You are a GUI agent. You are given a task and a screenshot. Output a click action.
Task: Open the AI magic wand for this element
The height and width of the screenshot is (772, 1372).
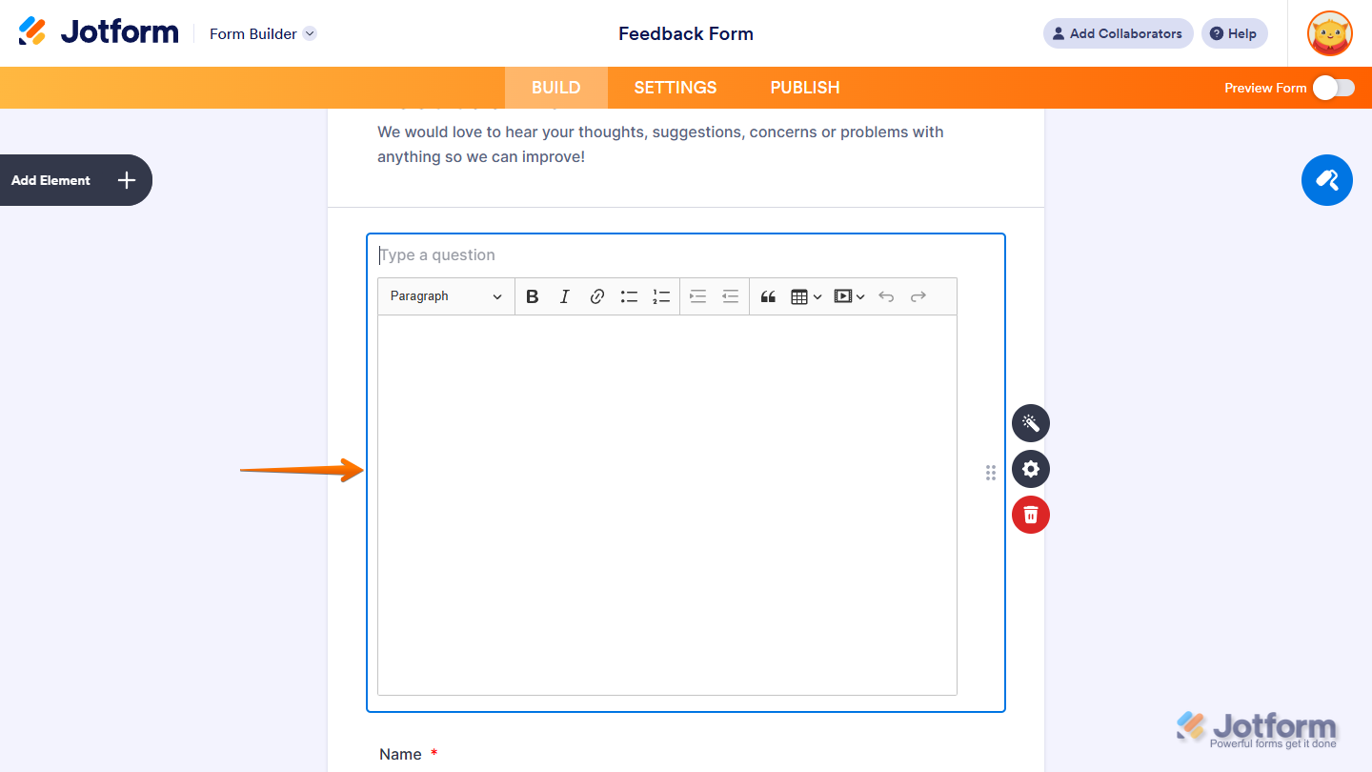pyautogui.click(x=1030, y=422)
